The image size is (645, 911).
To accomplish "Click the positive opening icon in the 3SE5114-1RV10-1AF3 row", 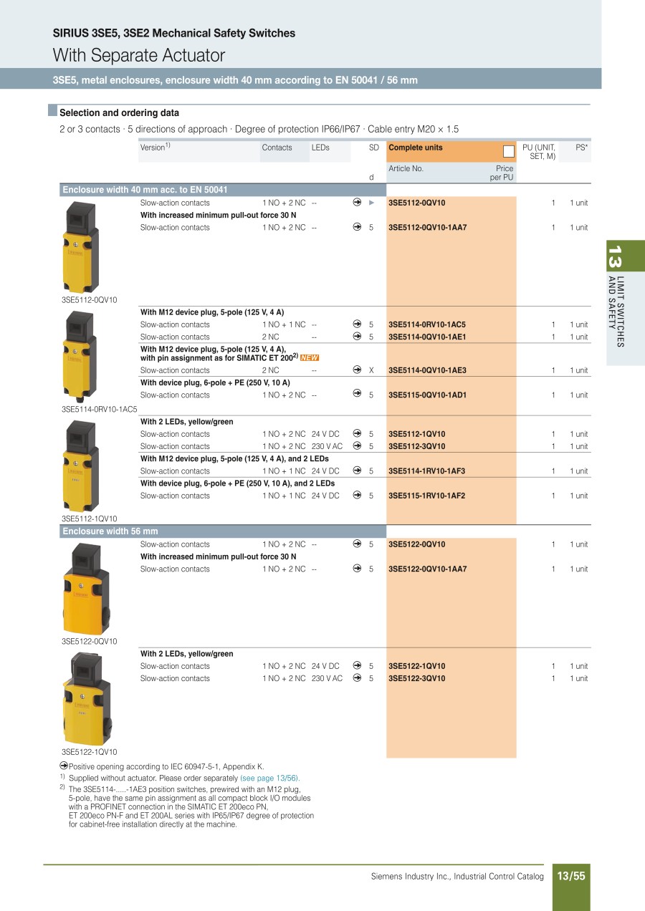I will [x=357, y=471].
